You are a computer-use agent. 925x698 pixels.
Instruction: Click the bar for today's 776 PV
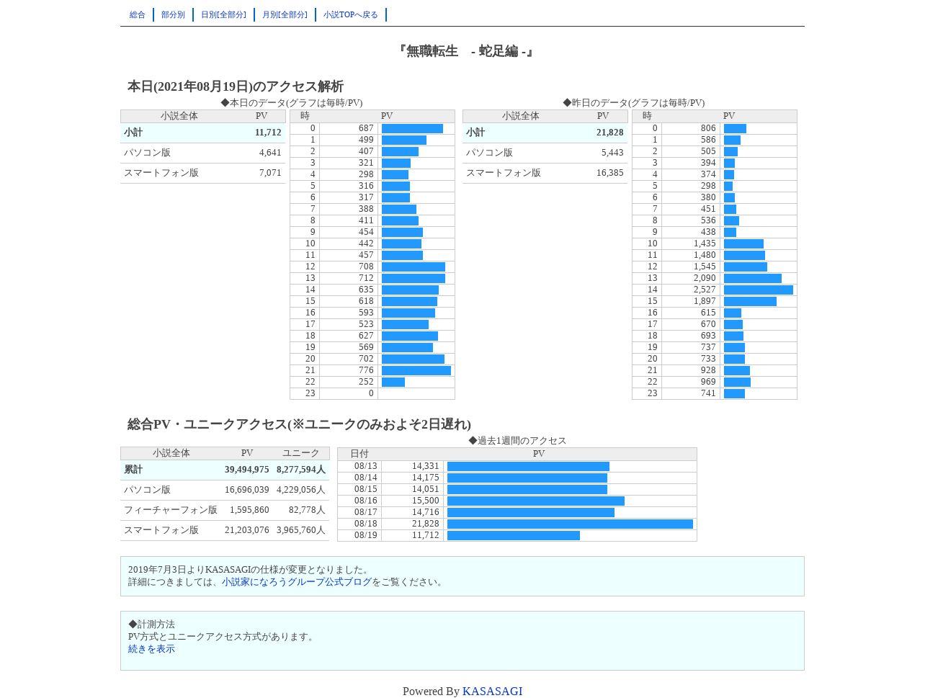click(x=416, y=370)
